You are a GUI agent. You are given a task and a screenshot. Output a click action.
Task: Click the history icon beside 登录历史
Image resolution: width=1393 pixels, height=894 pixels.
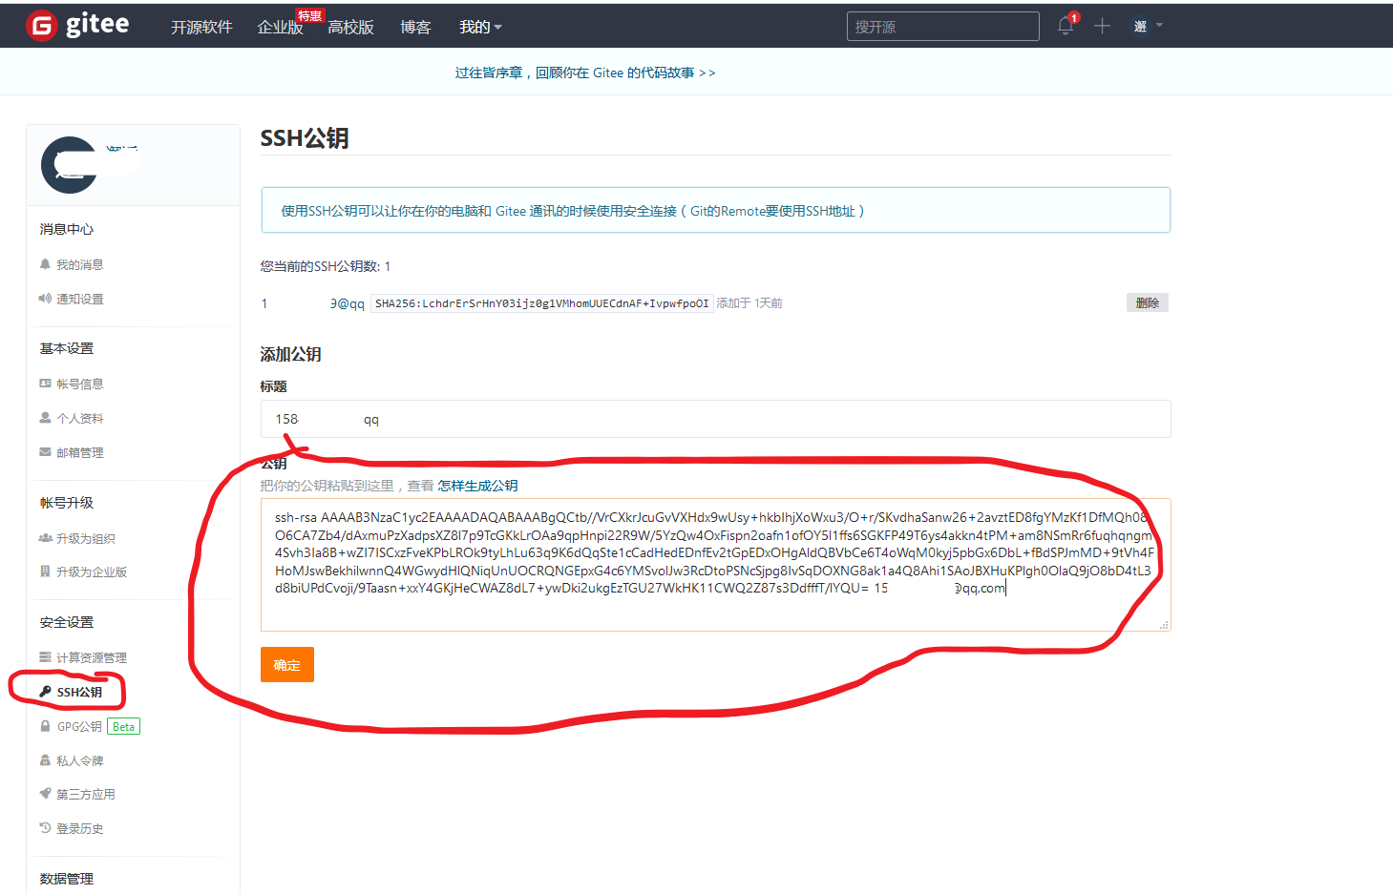tap(45, 828)
